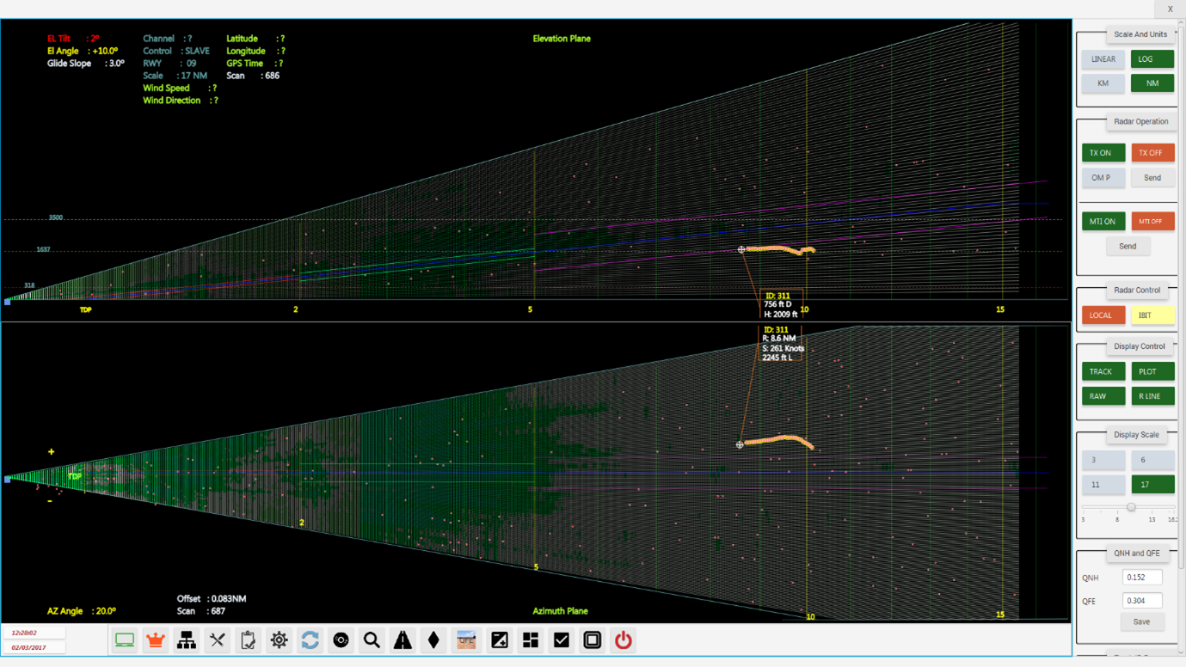The width and height of the screenshot is (1186, 667).
Task: Set display scale to 6
Action: pyautogui.click(x=1152, y=460)
